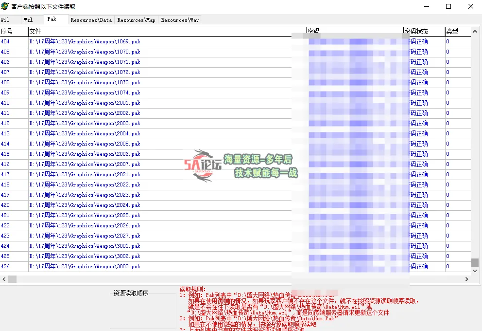482x331 pixels.
Task: Select row with Weapon\3003.pak
Action: point(236,266)
